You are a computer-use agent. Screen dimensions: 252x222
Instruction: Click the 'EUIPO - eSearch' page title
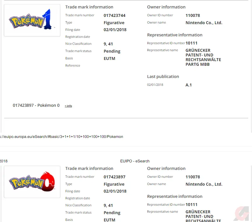pyautogui.click(x=135, y=161)
